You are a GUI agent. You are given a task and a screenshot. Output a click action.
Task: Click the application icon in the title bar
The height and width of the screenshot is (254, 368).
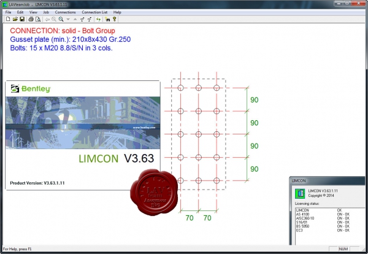(4, 4)
